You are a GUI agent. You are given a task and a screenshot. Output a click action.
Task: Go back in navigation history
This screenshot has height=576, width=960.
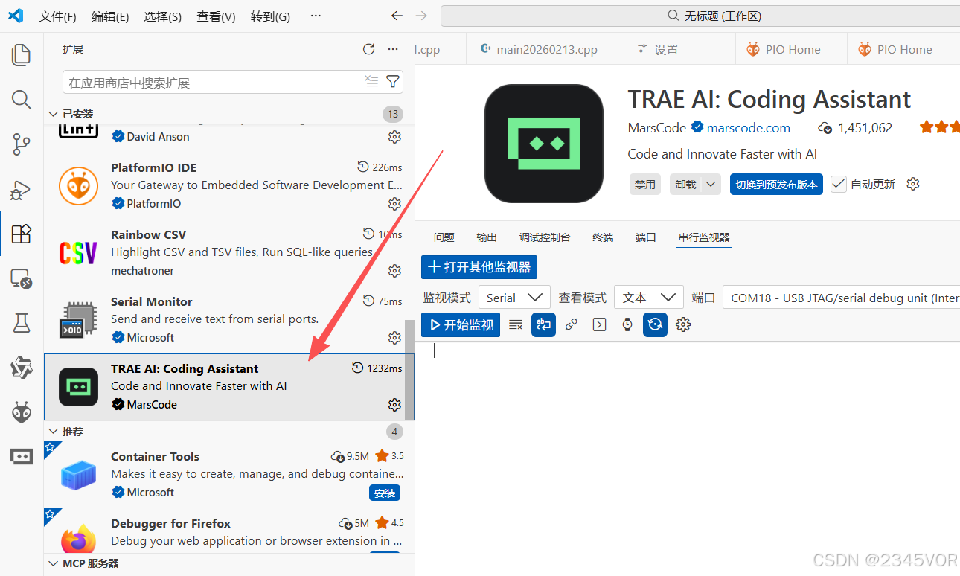(397, 16)
